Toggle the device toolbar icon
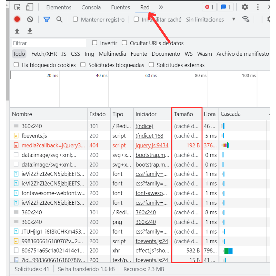 point(29,7)
